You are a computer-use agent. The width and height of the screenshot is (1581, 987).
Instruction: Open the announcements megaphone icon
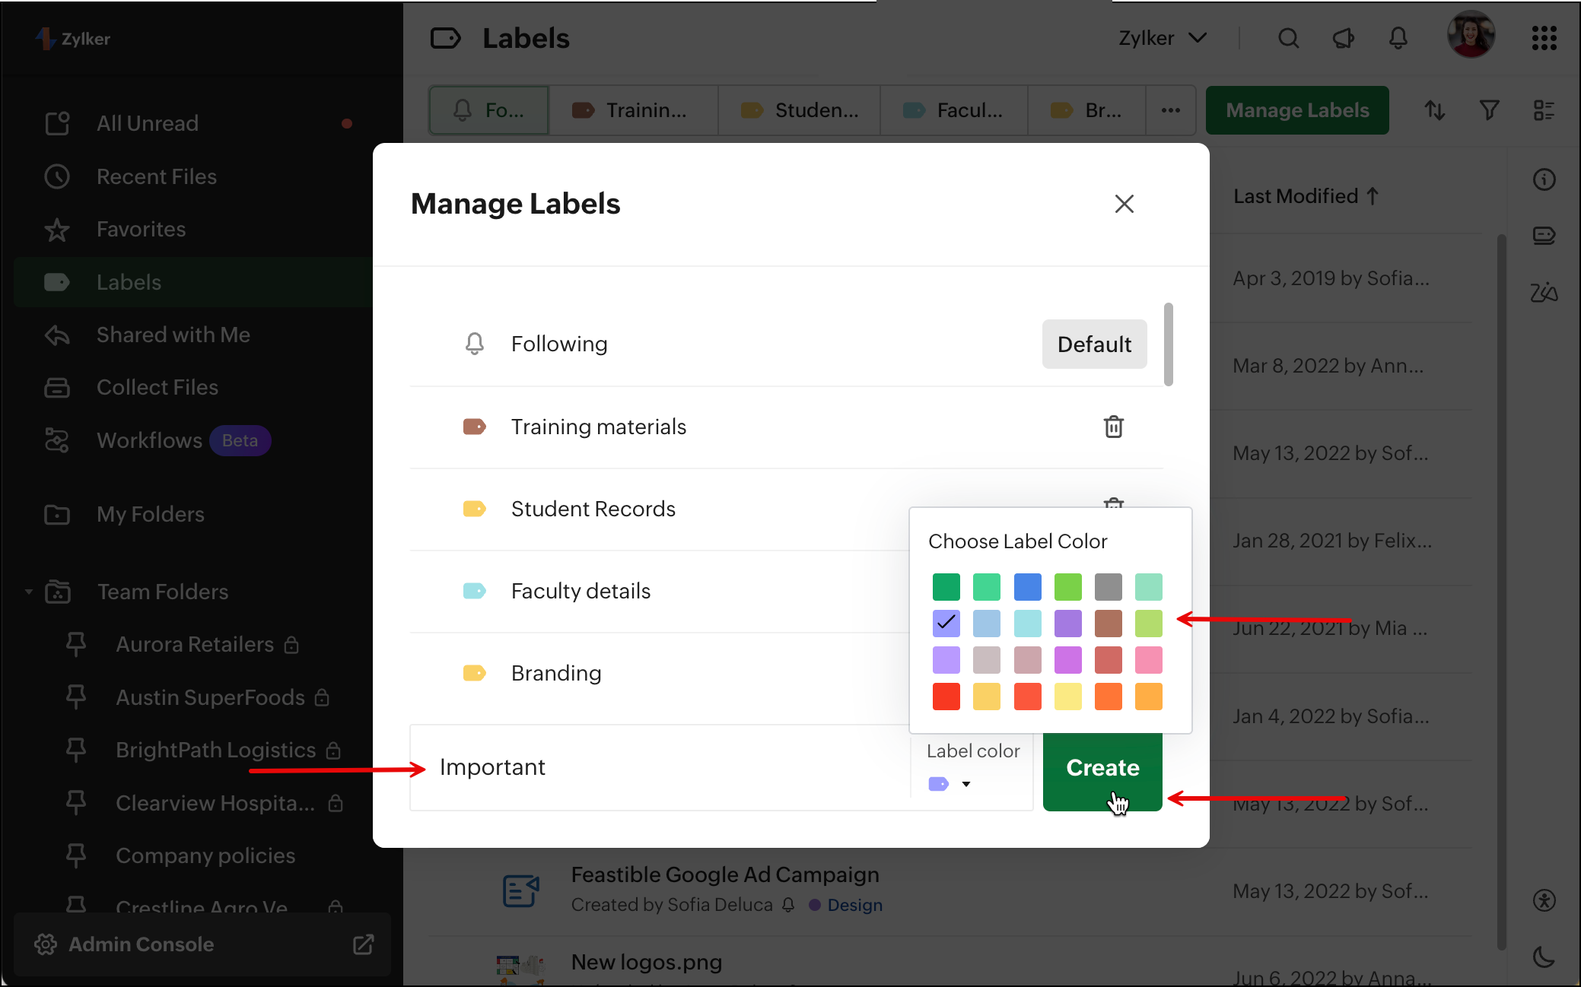click(1343, 38)
